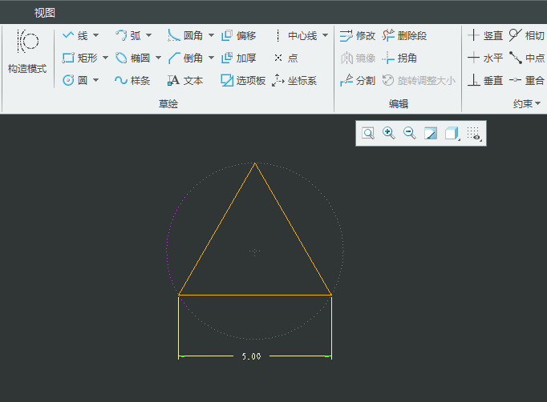The width and height of the screenshot is (547, 402).
Task: Toggle Construction Mode (构造模式)
Action: click(x=27, y=51)
